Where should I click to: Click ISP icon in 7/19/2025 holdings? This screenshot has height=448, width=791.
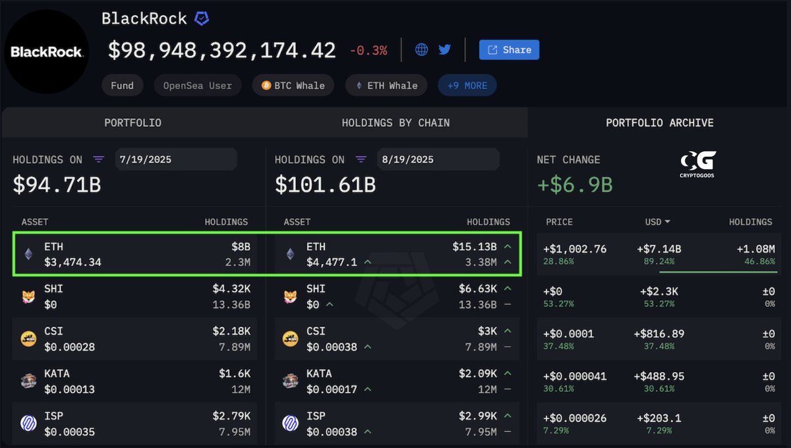(x=28, y=423)
